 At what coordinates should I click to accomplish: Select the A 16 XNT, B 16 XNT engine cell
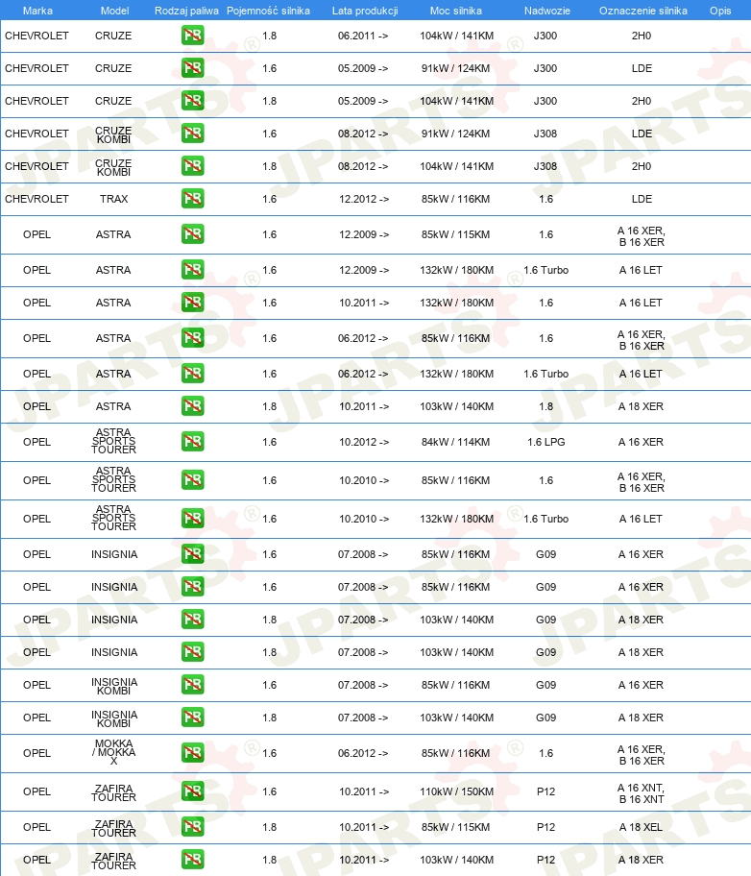642,793
